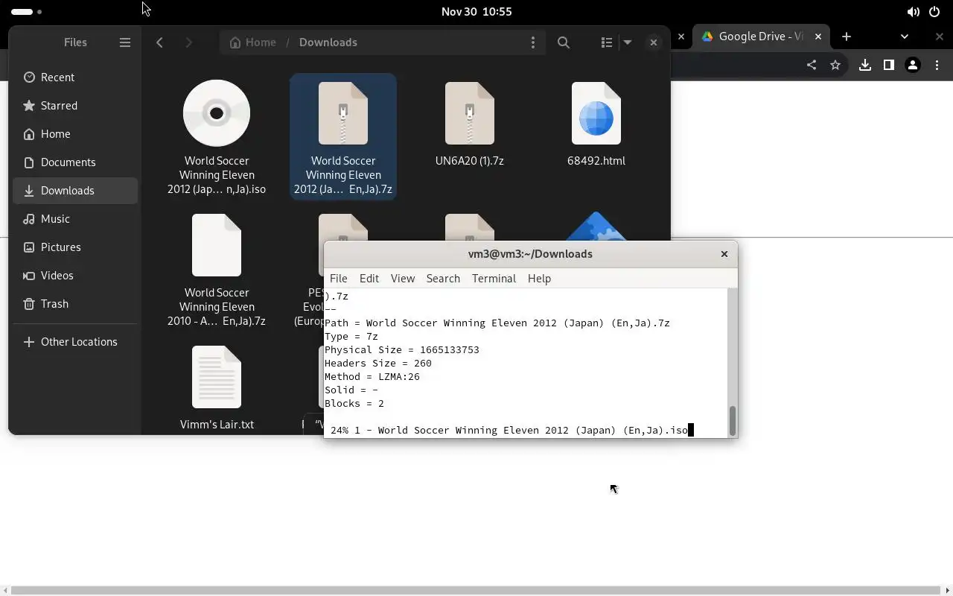Image resolution: width=953 pixels, height=596 pixels.
Task: Open the Files path options menu
Action: [x=532, y=42]
